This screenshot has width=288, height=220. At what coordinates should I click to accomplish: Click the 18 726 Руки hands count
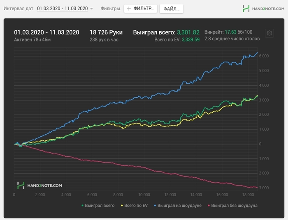pyautogui.click(x=106, y=32)
